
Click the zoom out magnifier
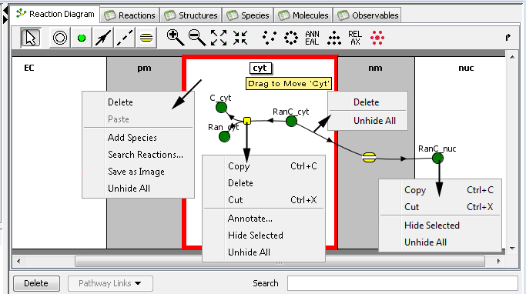point(197,38)
